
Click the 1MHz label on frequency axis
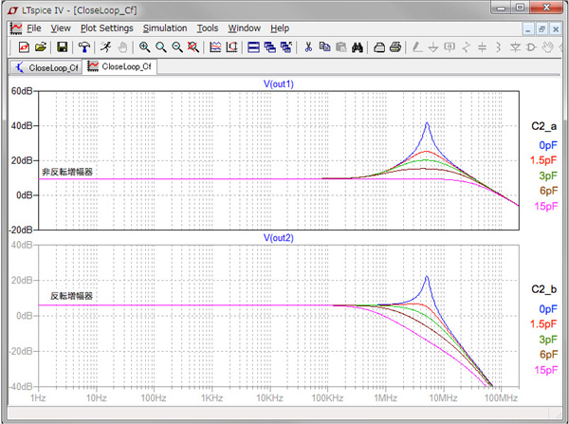coord(386,396)
